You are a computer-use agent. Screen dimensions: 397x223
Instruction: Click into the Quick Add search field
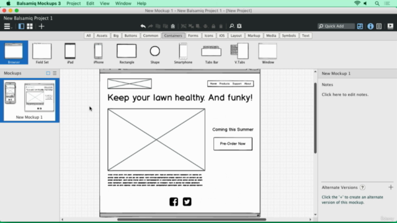336,26
